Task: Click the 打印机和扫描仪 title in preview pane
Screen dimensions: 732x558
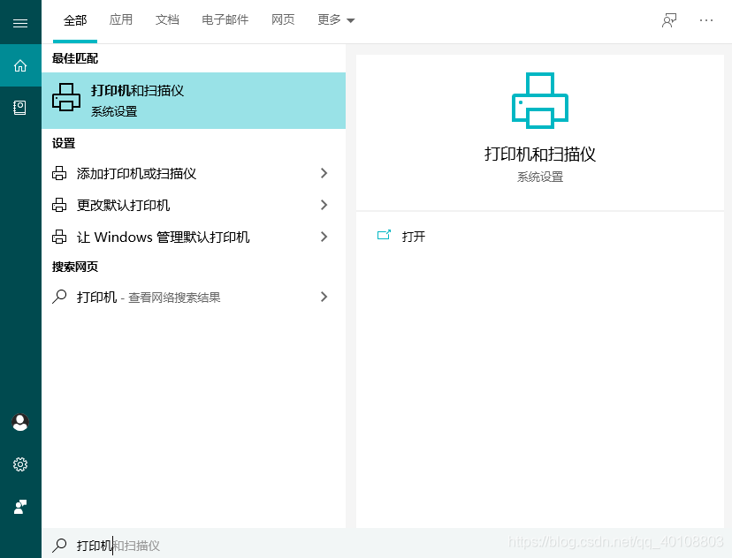Action: point(540,155)
